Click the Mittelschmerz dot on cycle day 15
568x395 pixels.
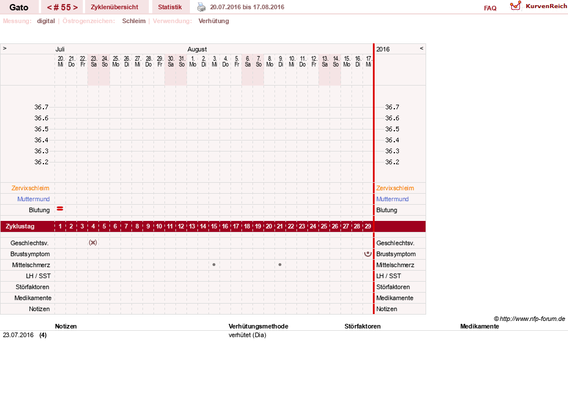click(214, 265)
